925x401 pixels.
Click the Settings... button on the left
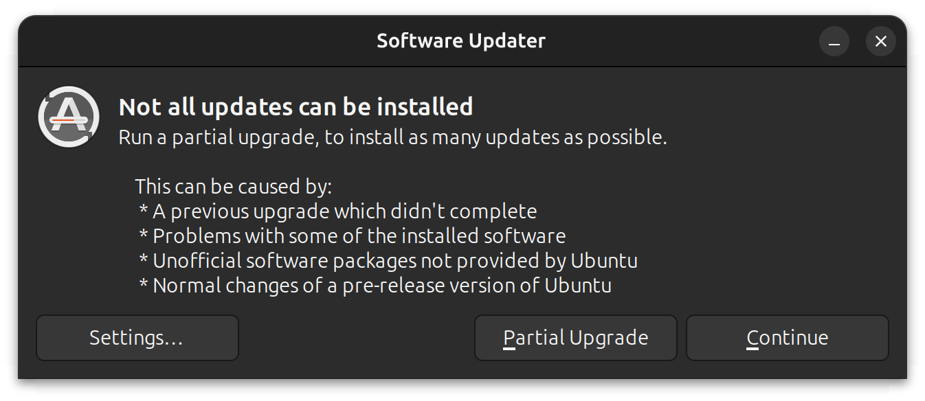click(137, 337)
